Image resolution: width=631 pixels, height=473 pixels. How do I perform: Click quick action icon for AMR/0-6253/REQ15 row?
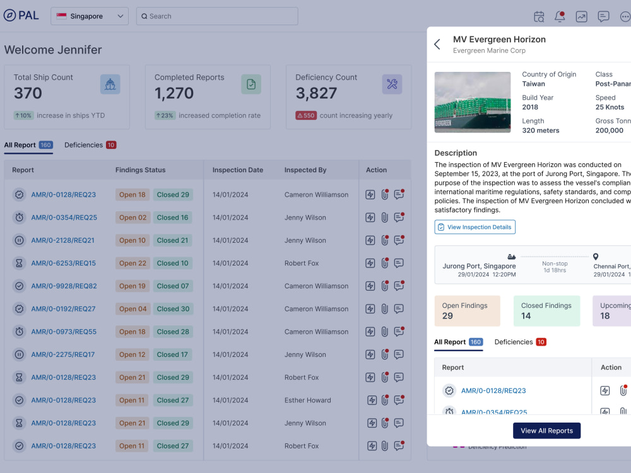click(x=370, y=263)
